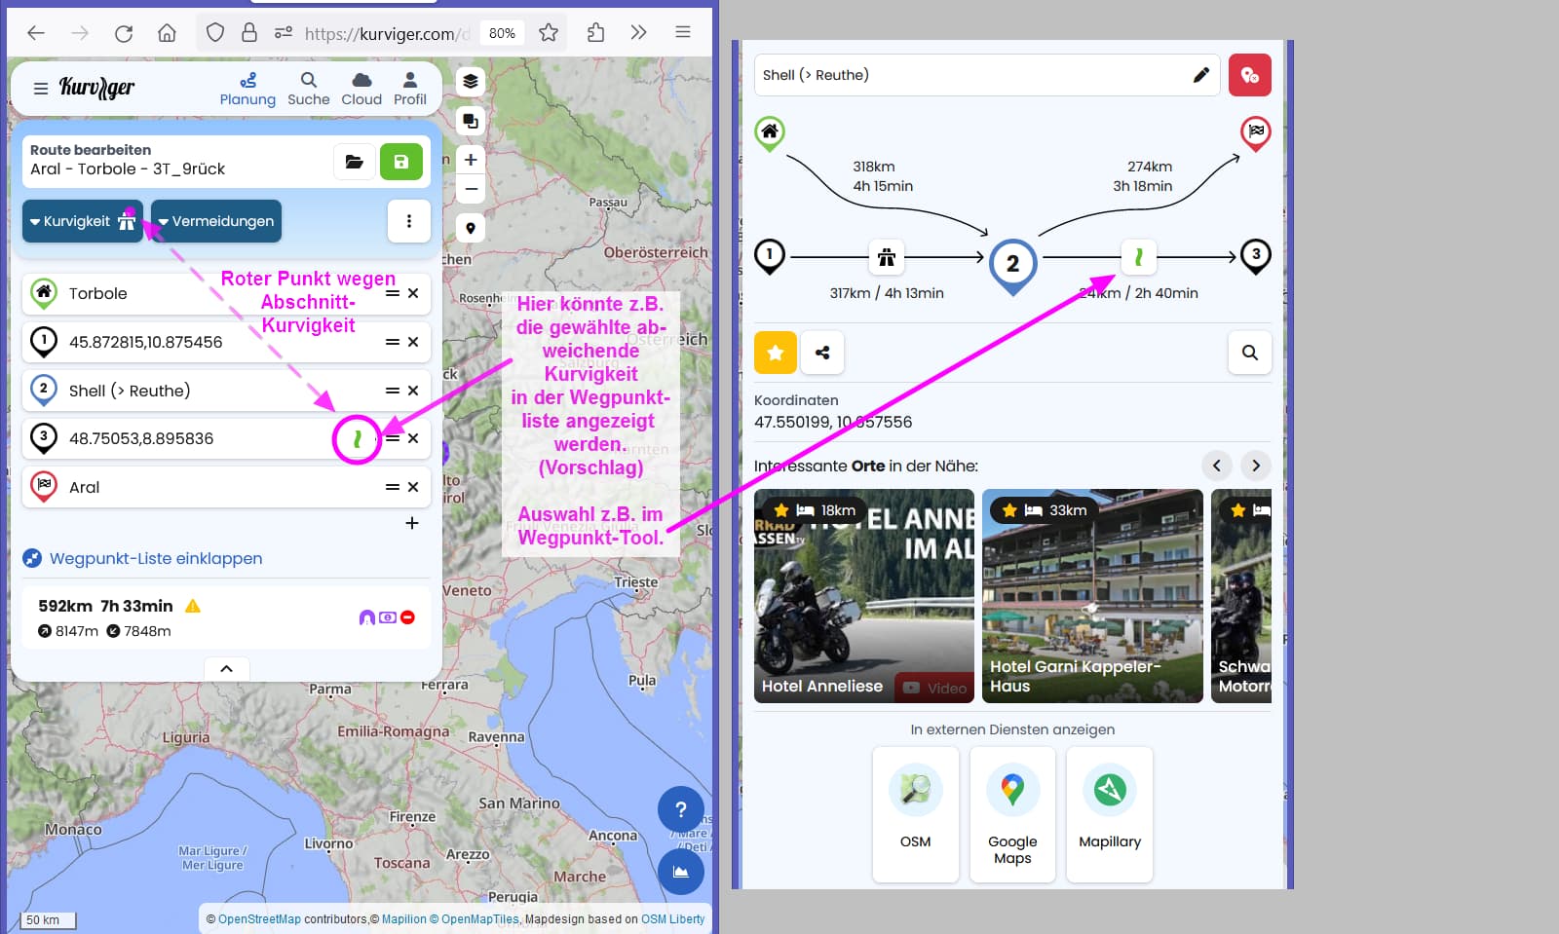Click the location marker map button
The image size is (1559, 934).
click(471, 228)
